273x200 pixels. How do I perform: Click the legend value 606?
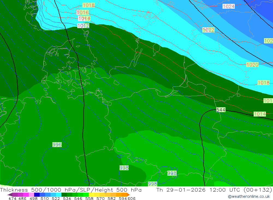[132, 198]
